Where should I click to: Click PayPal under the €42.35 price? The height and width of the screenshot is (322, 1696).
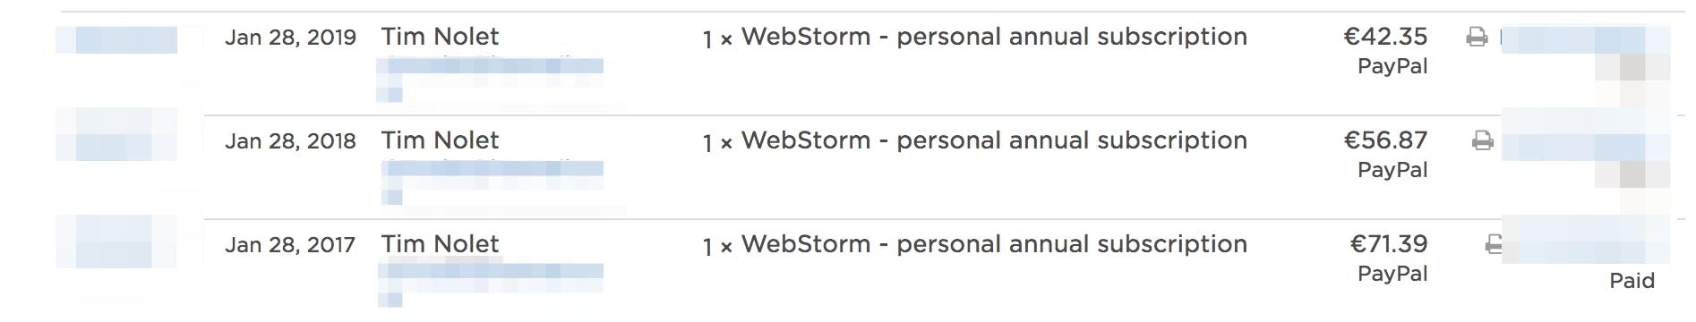pyautogui.click(x=1392, y=66)
